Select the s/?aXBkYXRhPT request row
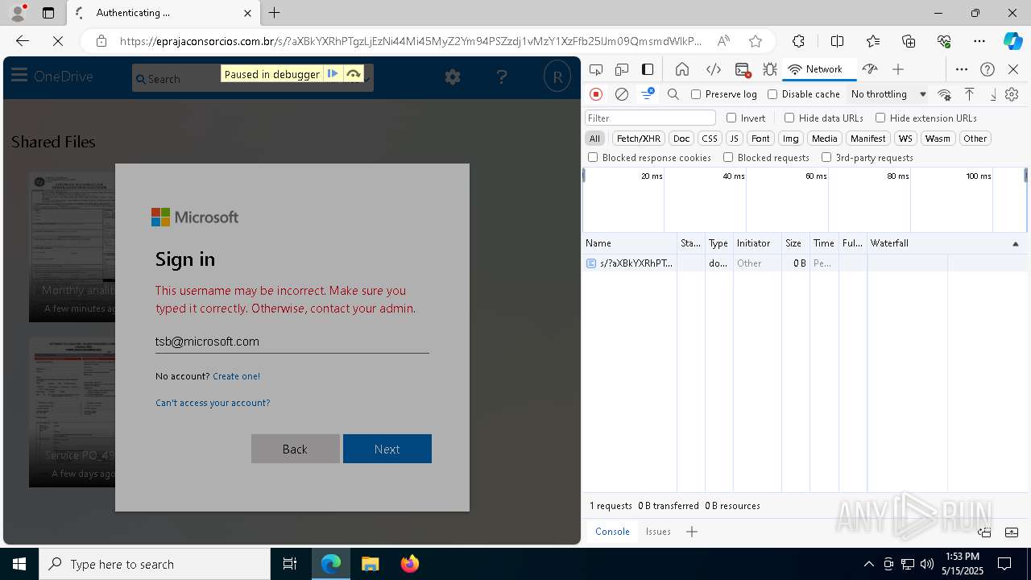The width and height of the screenshot is (1031, 580). click(805, 263)
